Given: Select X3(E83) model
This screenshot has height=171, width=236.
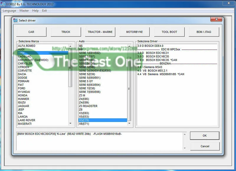Looking at the screenshot, I should [103, 113].
